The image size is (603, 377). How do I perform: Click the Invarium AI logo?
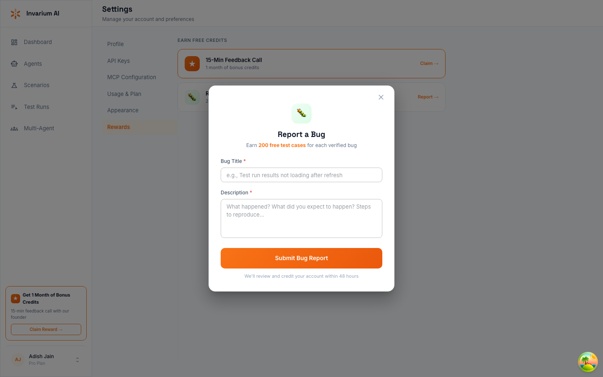pos(15,13)
